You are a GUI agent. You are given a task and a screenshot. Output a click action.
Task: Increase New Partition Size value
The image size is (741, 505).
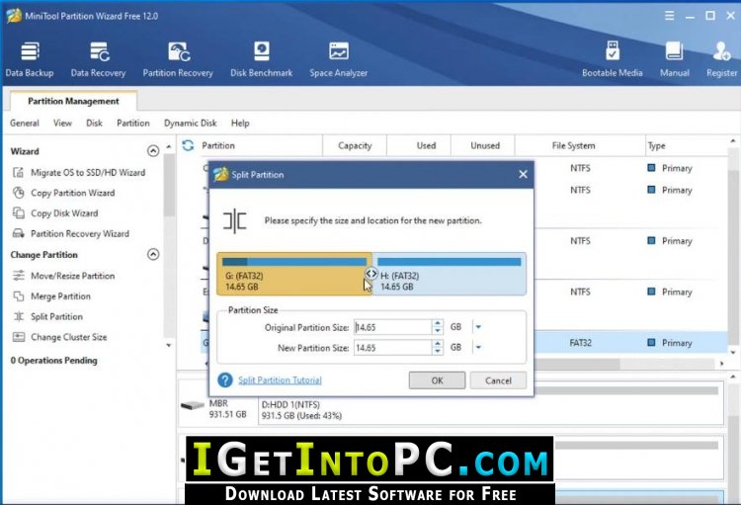tap(438, 344)
